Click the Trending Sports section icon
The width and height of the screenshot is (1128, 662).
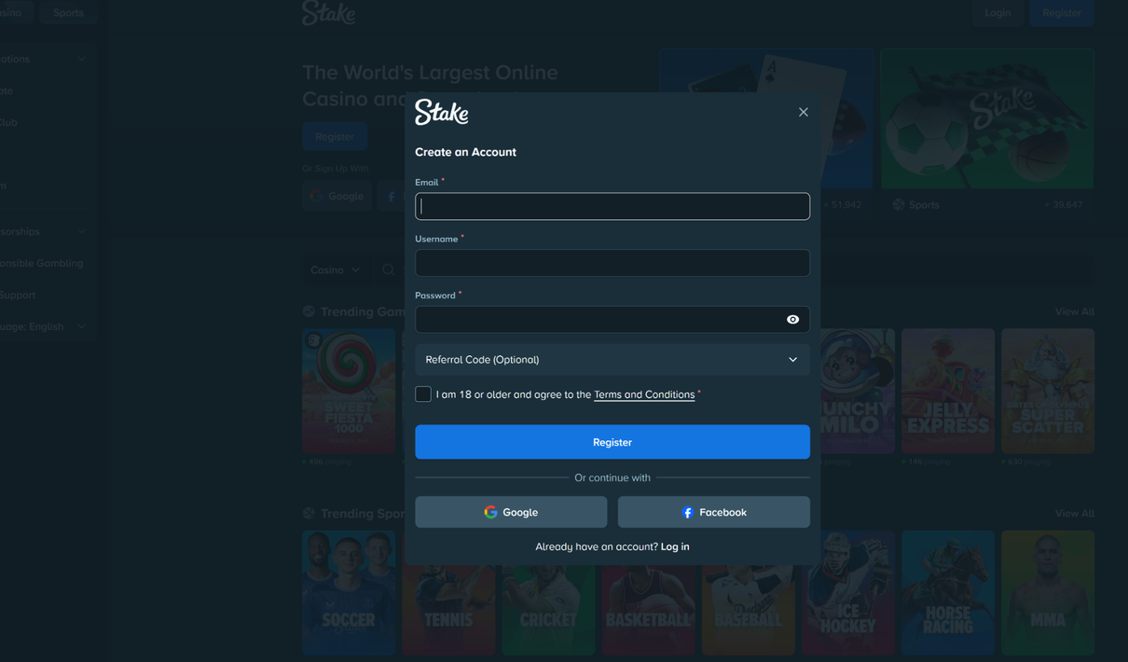[x=308, y=513]
